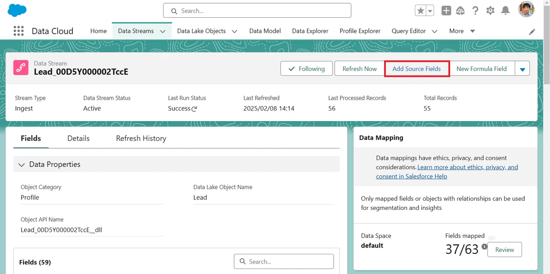Click the Fields mapped count 37/63

[x=462, y=249]
